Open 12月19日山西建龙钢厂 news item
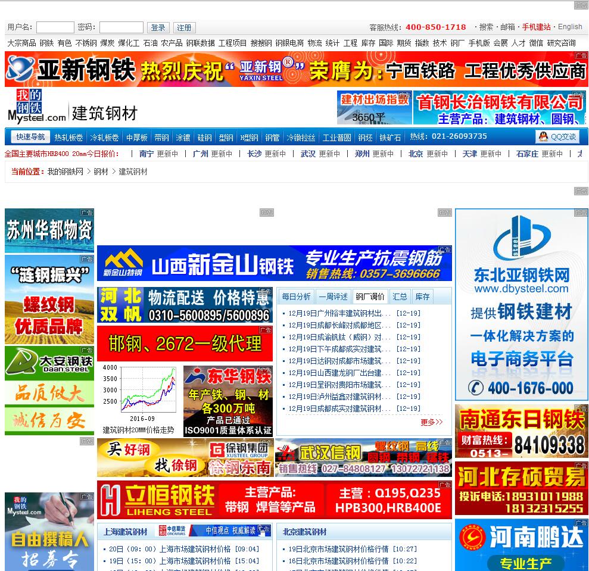The height and width of the screenshot is (571, 589). (x=339, y=373)
